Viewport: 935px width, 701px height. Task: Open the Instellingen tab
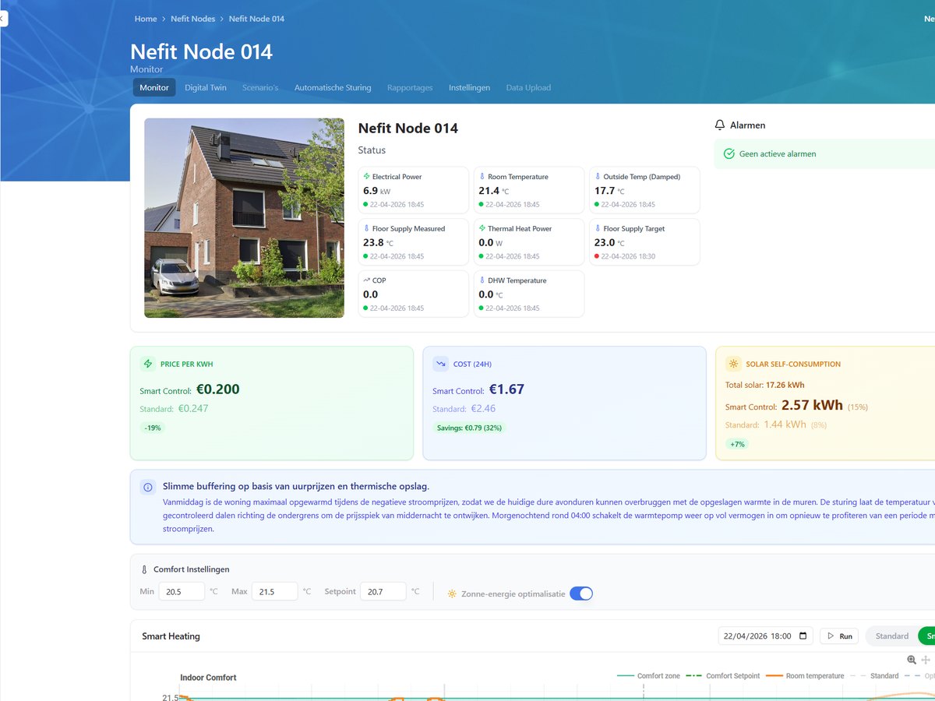click(469, 87)
